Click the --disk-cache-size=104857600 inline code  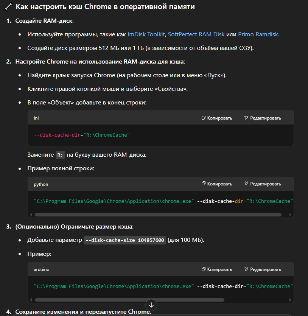(125, 240)
